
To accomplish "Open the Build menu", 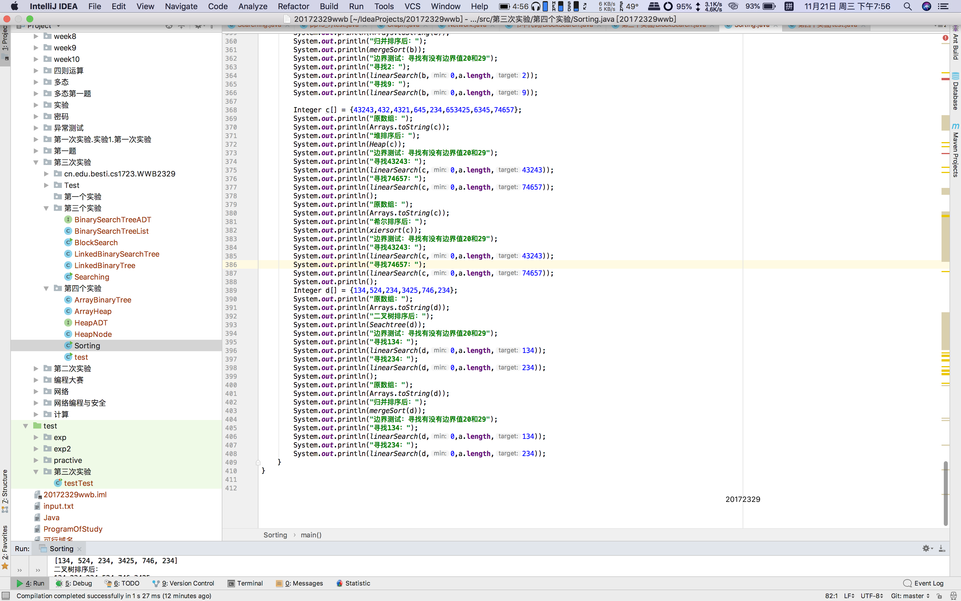I will click(x=329, y=6).
